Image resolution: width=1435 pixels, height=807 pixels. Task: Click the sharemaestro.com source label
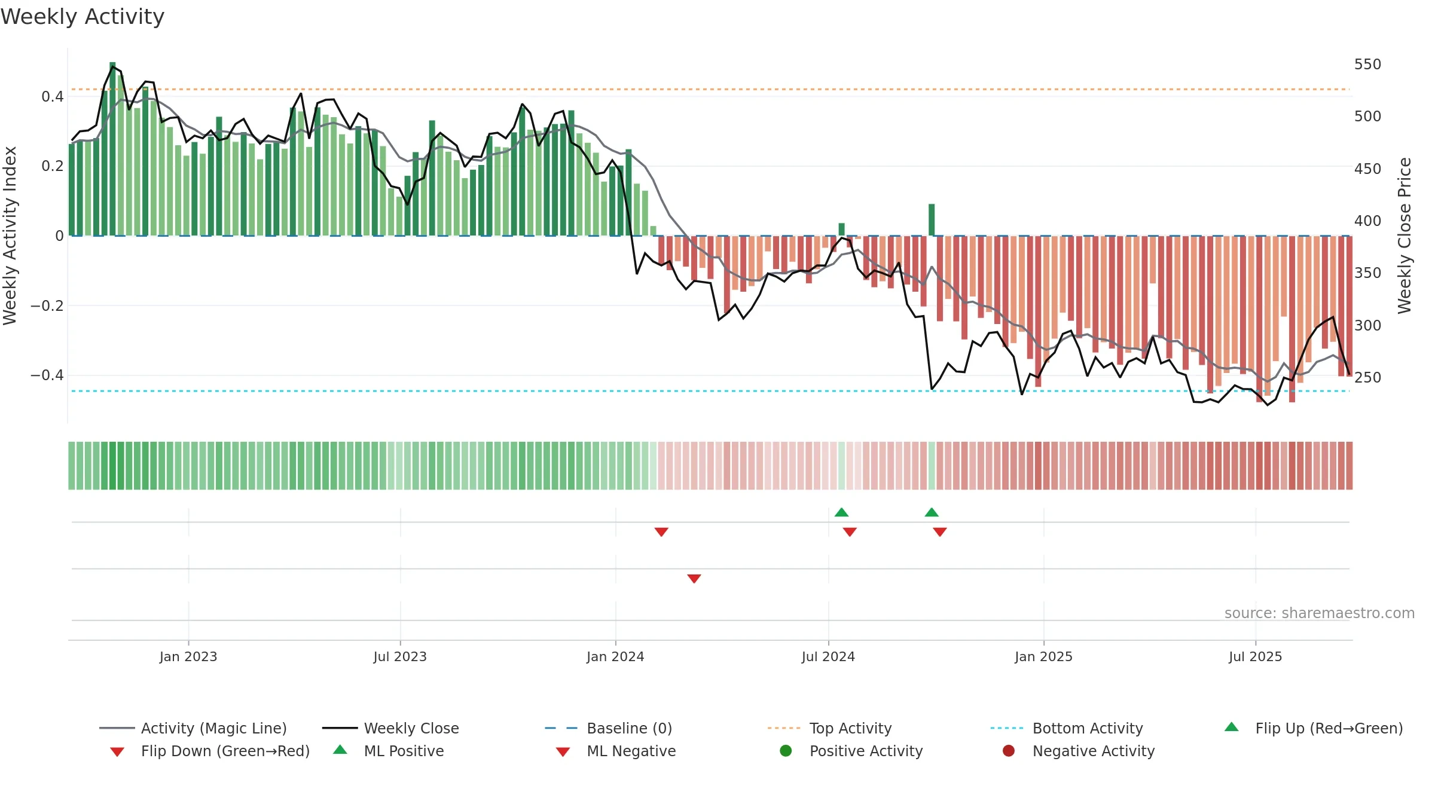coord(1320,613)
